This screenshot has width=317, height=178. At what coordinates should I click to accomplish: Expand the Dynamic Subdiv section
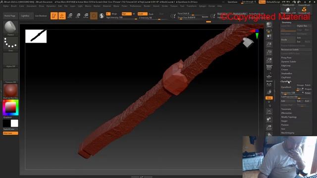pos(288,61)
